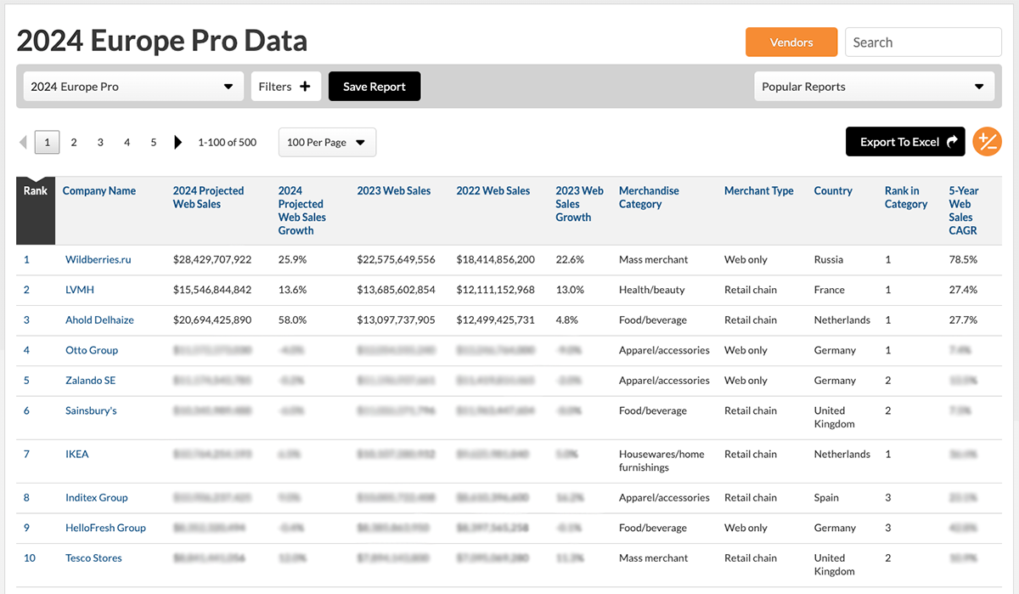Click the plus icon on Filters
1019x594 pixels.
pyautogui.click(x=305, y=87)
